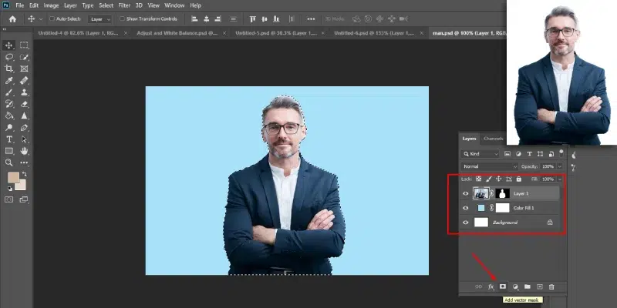Toggle lock all padlock

coord(519,179)
